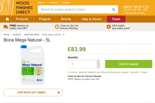Select the wood varnishes breadcrumb

click(x=32, y=35)
